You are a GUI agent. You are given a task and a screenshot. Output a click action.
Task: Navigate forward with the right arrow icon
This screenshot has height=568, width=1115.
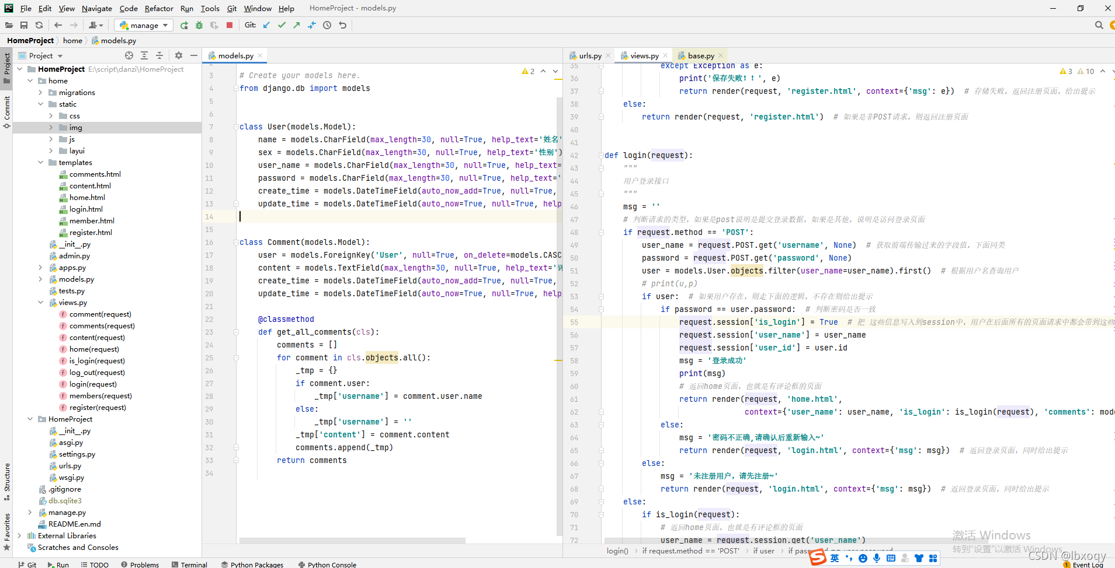pos(74,25)
